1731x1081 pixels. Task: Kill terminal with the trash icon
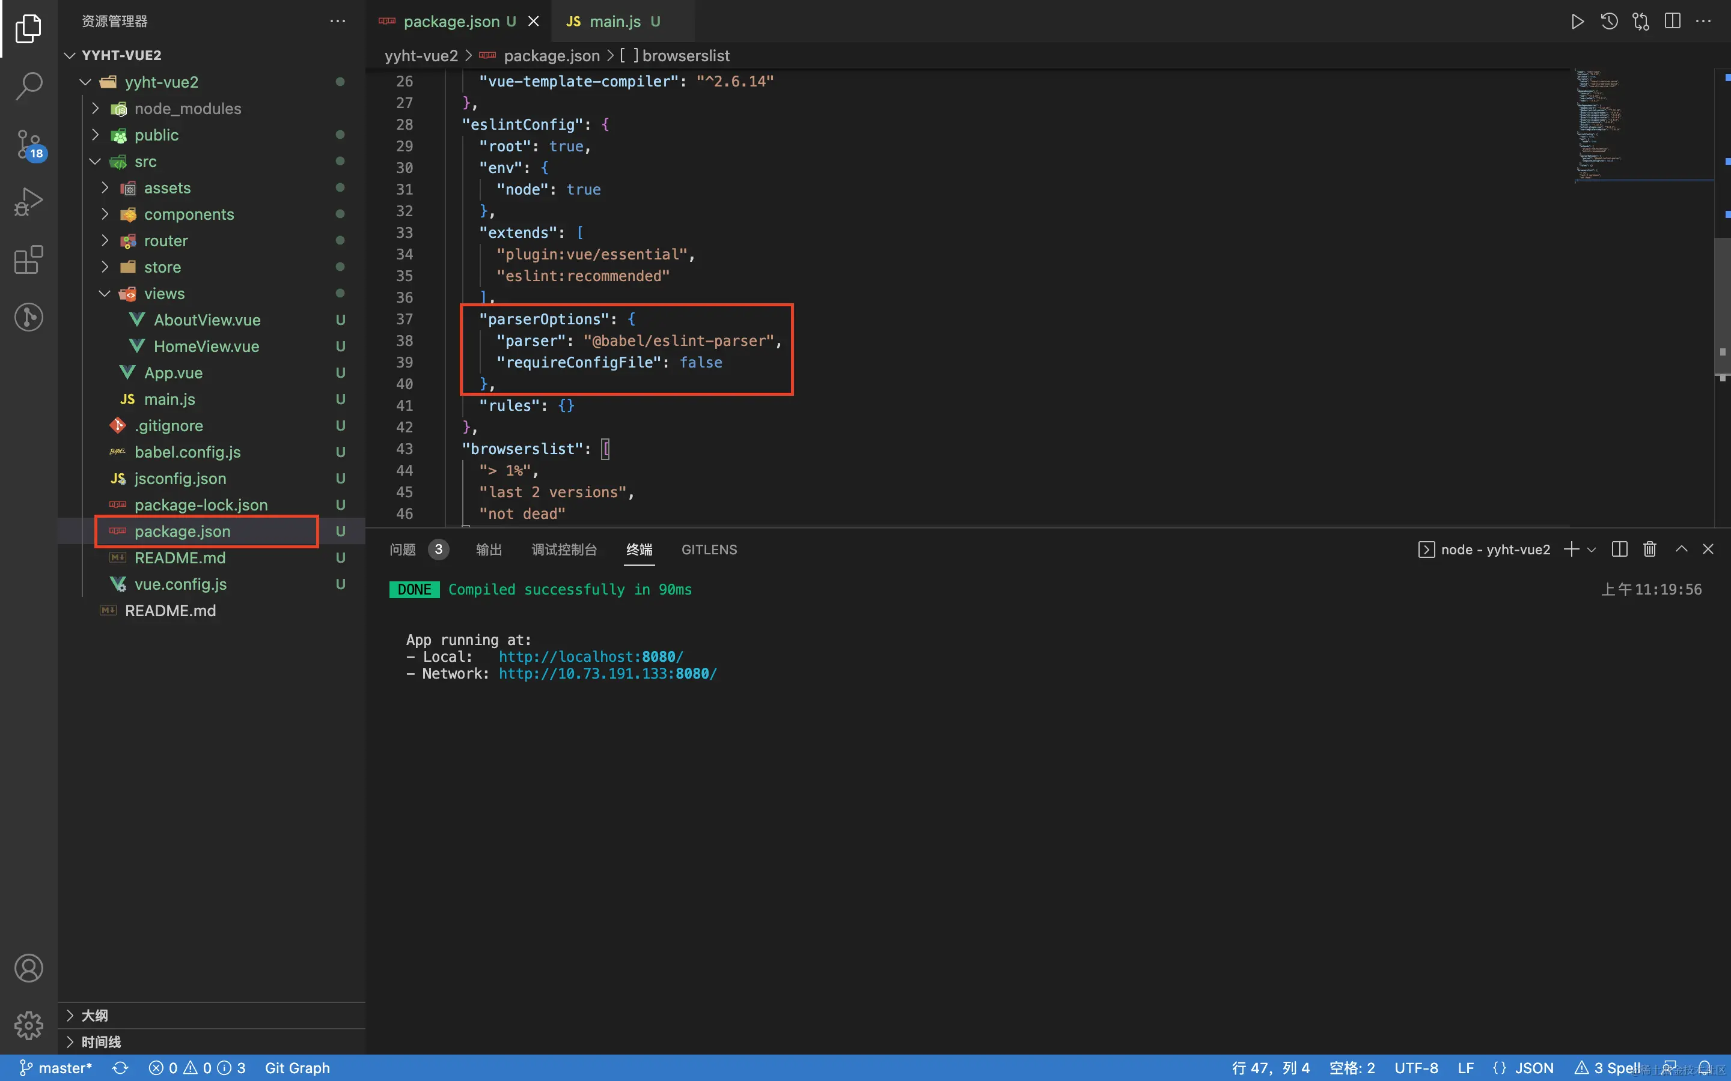[1649, 549]
